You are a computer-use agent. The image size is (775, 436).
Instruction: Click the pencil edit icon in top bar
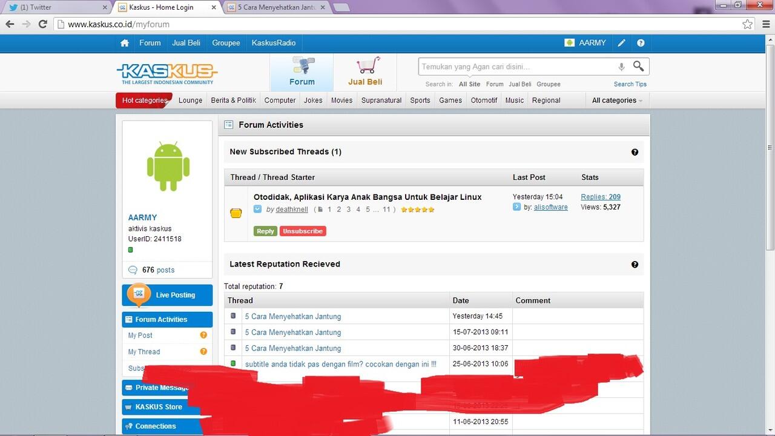tap(621, 43)
